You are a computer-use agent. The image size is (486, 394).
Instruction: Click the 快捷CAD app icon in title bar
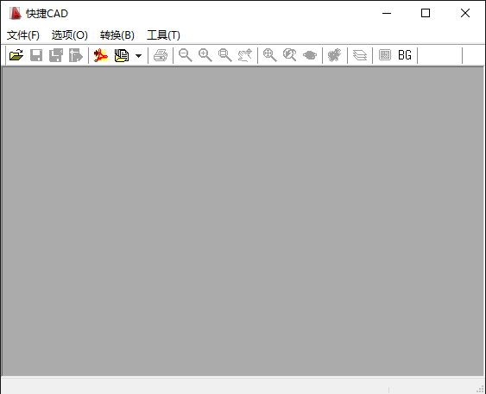tap(15, 13)
